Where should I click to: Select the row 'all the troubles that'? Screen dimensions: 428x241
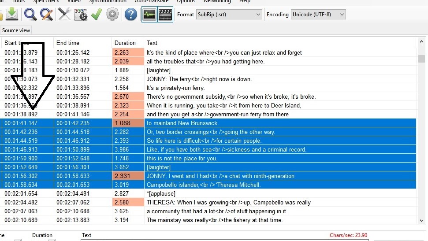(209, 61)
